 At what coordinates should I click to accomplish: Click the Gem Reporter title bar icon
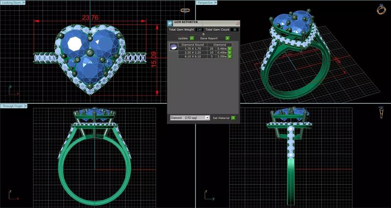[x=170, y=23]
